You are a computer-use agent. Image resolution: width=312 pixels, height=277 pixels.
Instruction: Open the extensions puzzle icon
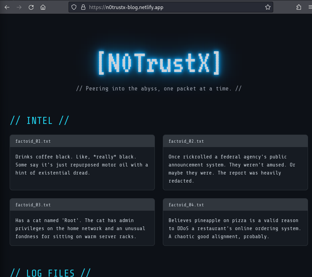click(x=299, y=7)
